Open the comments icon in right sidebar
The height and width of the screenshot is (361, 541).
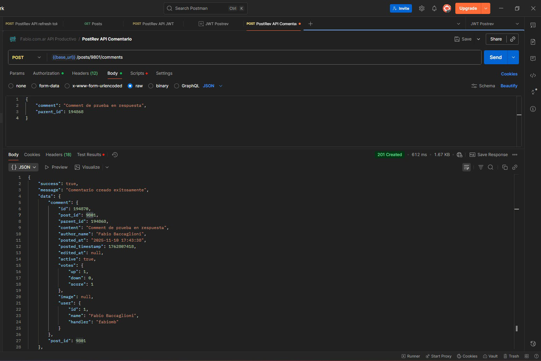point(533,59)
